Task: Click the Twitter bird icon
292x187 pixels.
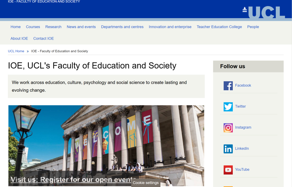Action: tap(228, 107)
